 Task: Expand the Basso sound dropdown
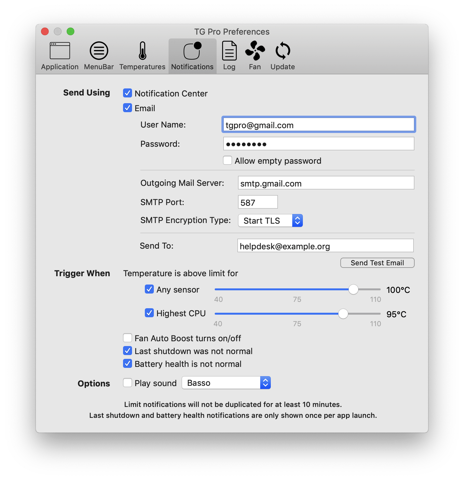(x=226, y=383)
